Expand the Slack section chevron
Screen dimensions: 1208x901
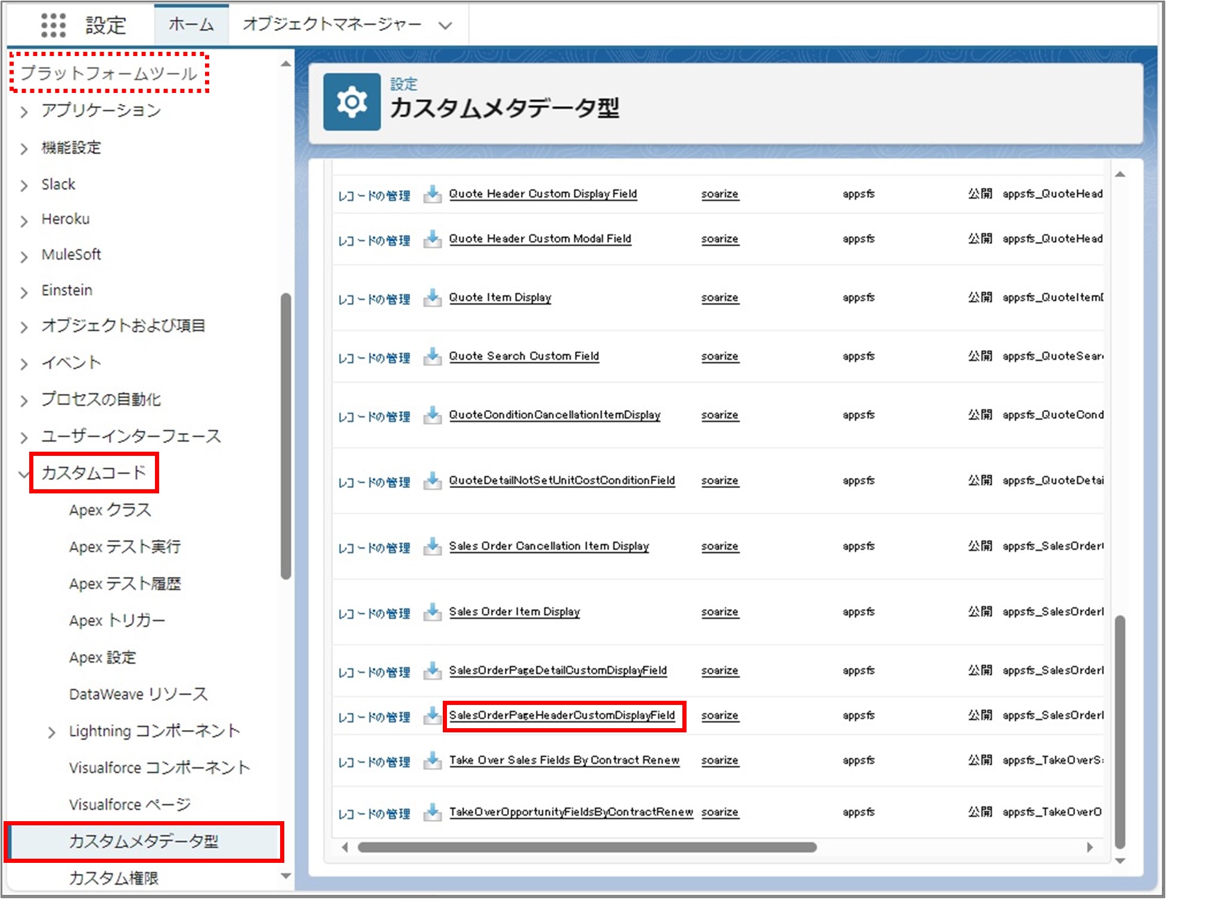coord(24,185)
